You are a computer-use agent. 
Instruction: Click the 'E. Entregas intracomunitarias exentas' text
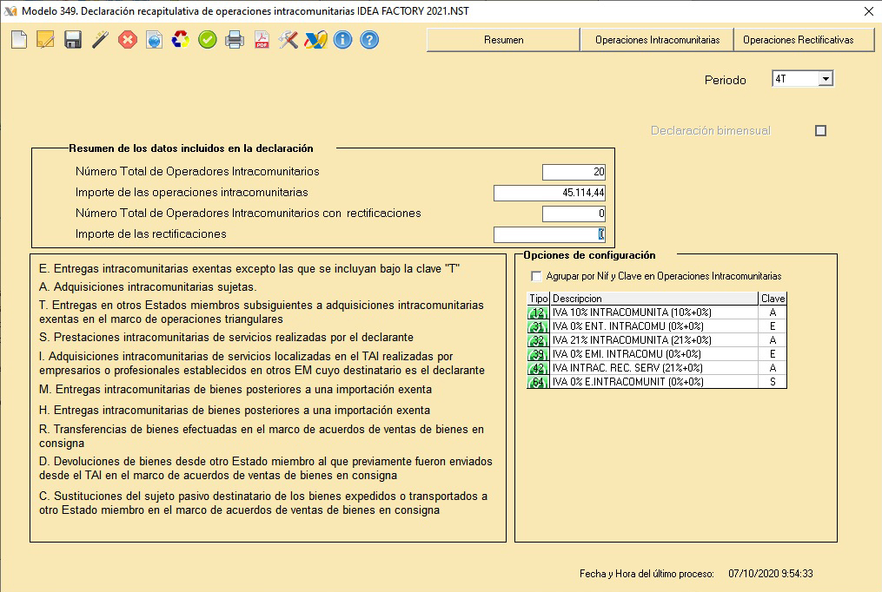click(249, 269)
